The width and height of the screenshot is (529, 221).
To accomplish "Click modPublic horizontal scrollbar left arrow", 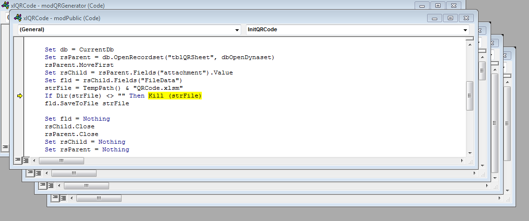I will pyautogui.click(x=34, y=161).
